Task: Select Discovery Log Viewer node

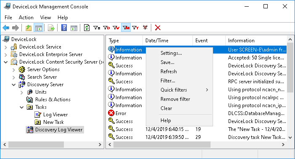Action: (x=59, y=130)
